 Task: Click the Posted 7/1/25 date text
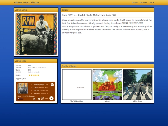(x=111, y=15)
